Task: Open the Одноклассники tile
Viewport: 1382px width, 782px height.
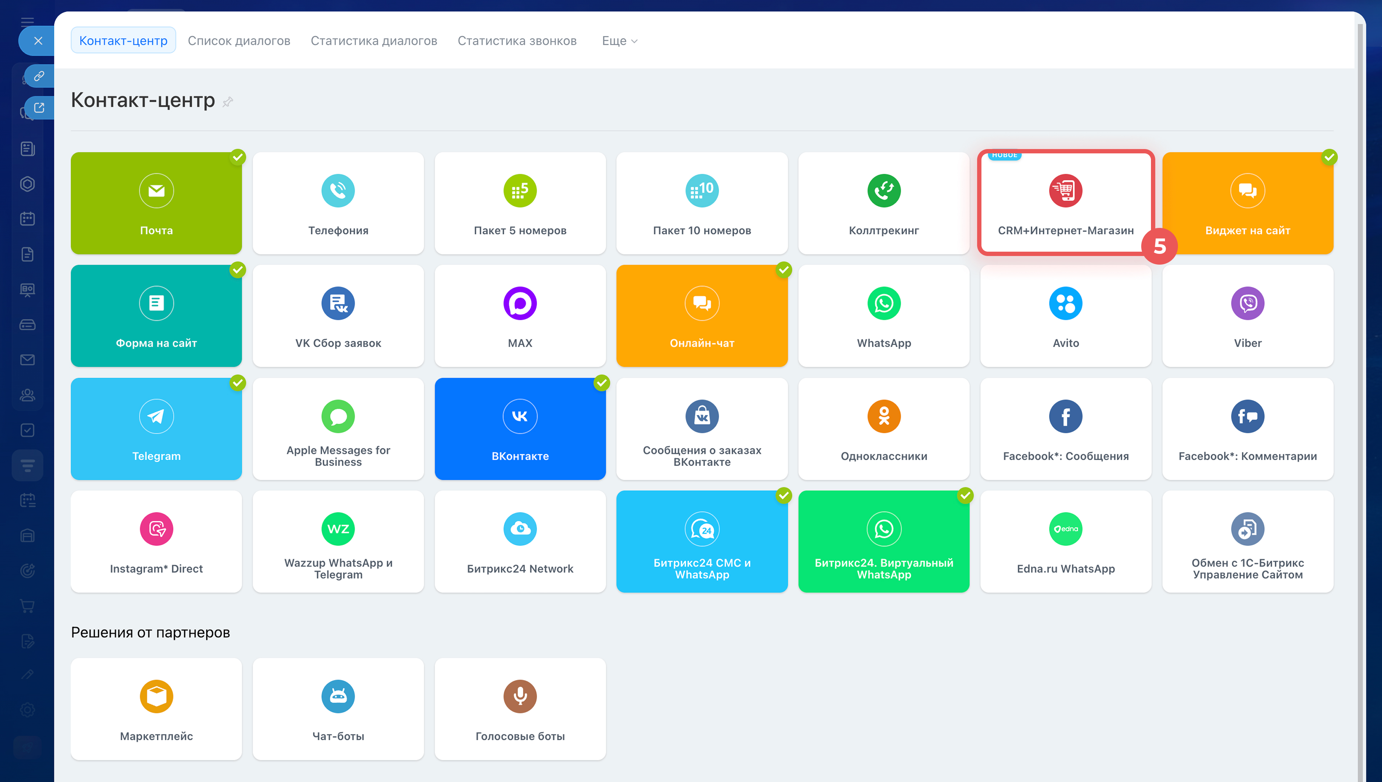Action: [884, 428]
